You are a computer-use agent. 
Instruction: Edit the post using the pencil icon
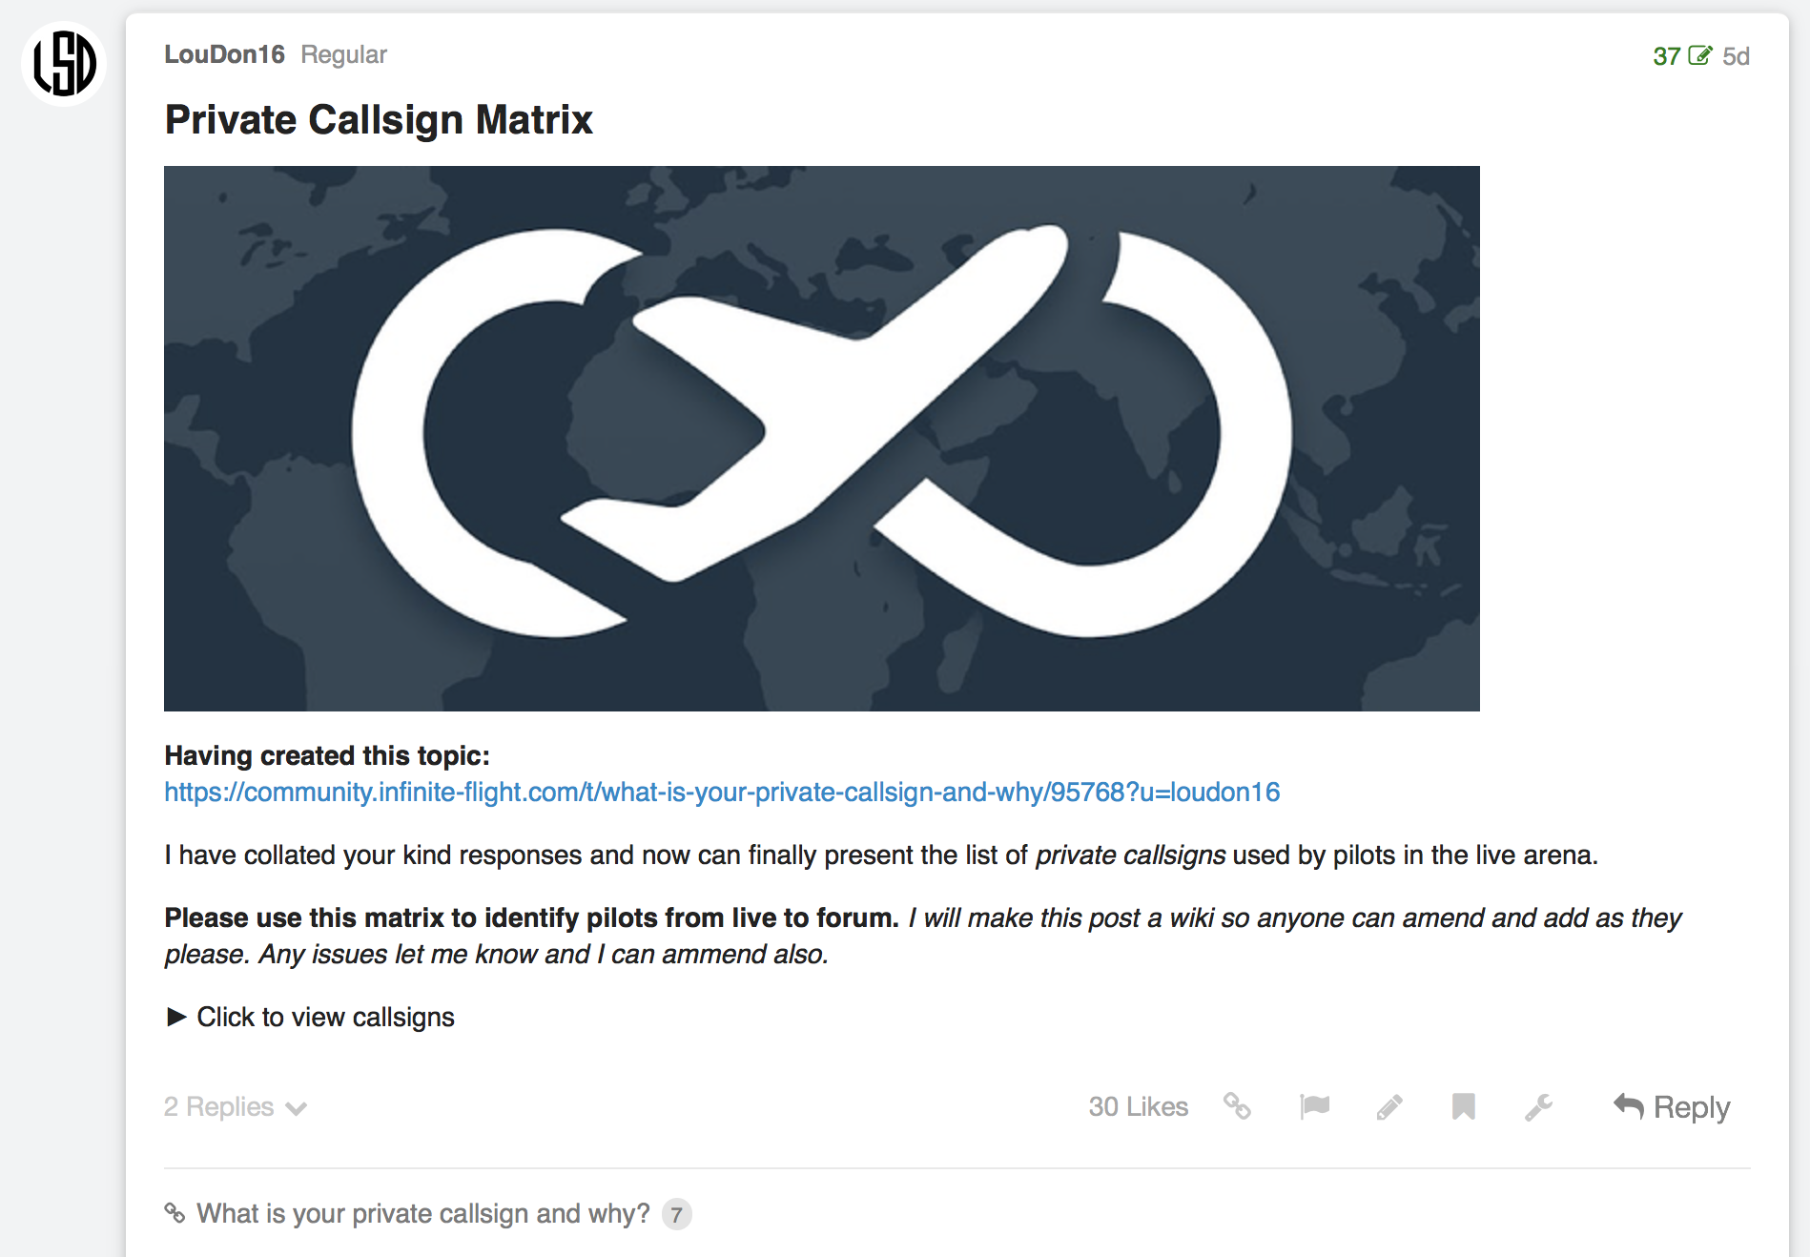[1389, 1106]
